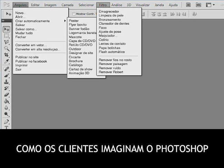Viewport: 224px width, 168px height.
Task: Open the screen mode dropdown
Action: click(210, 5)
